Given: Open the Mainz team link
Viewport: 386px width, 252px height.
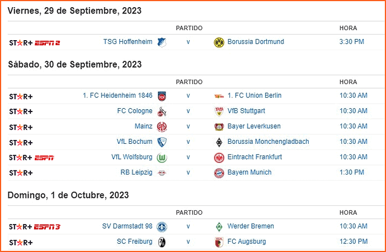Looking at the screenshot, I should 144,126.
